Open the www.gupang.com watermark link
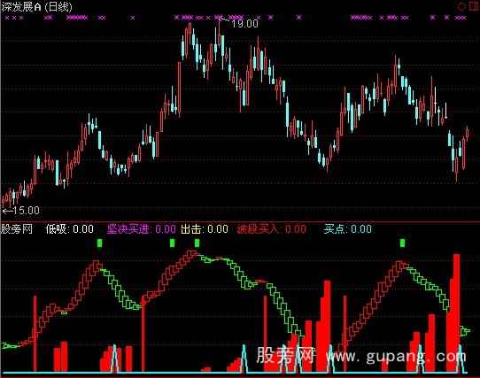480x378 pixels. coord(396,357)
